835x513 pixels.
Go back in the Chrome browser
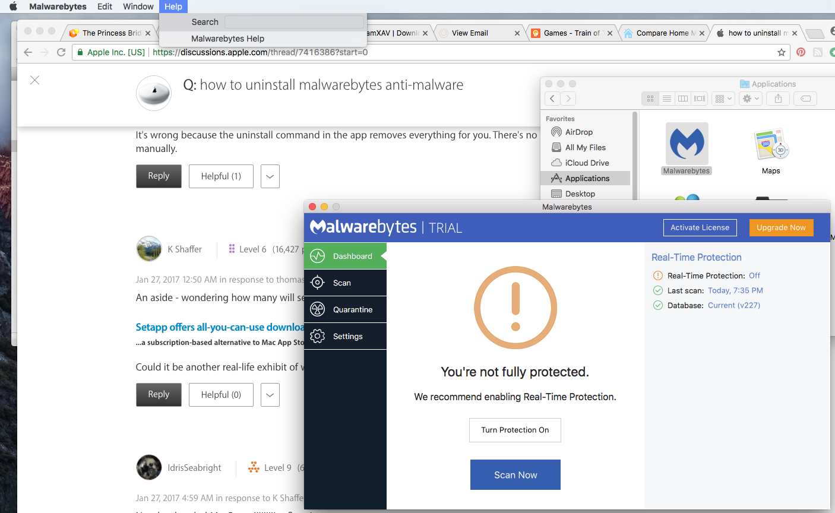[x=28, y=52]
